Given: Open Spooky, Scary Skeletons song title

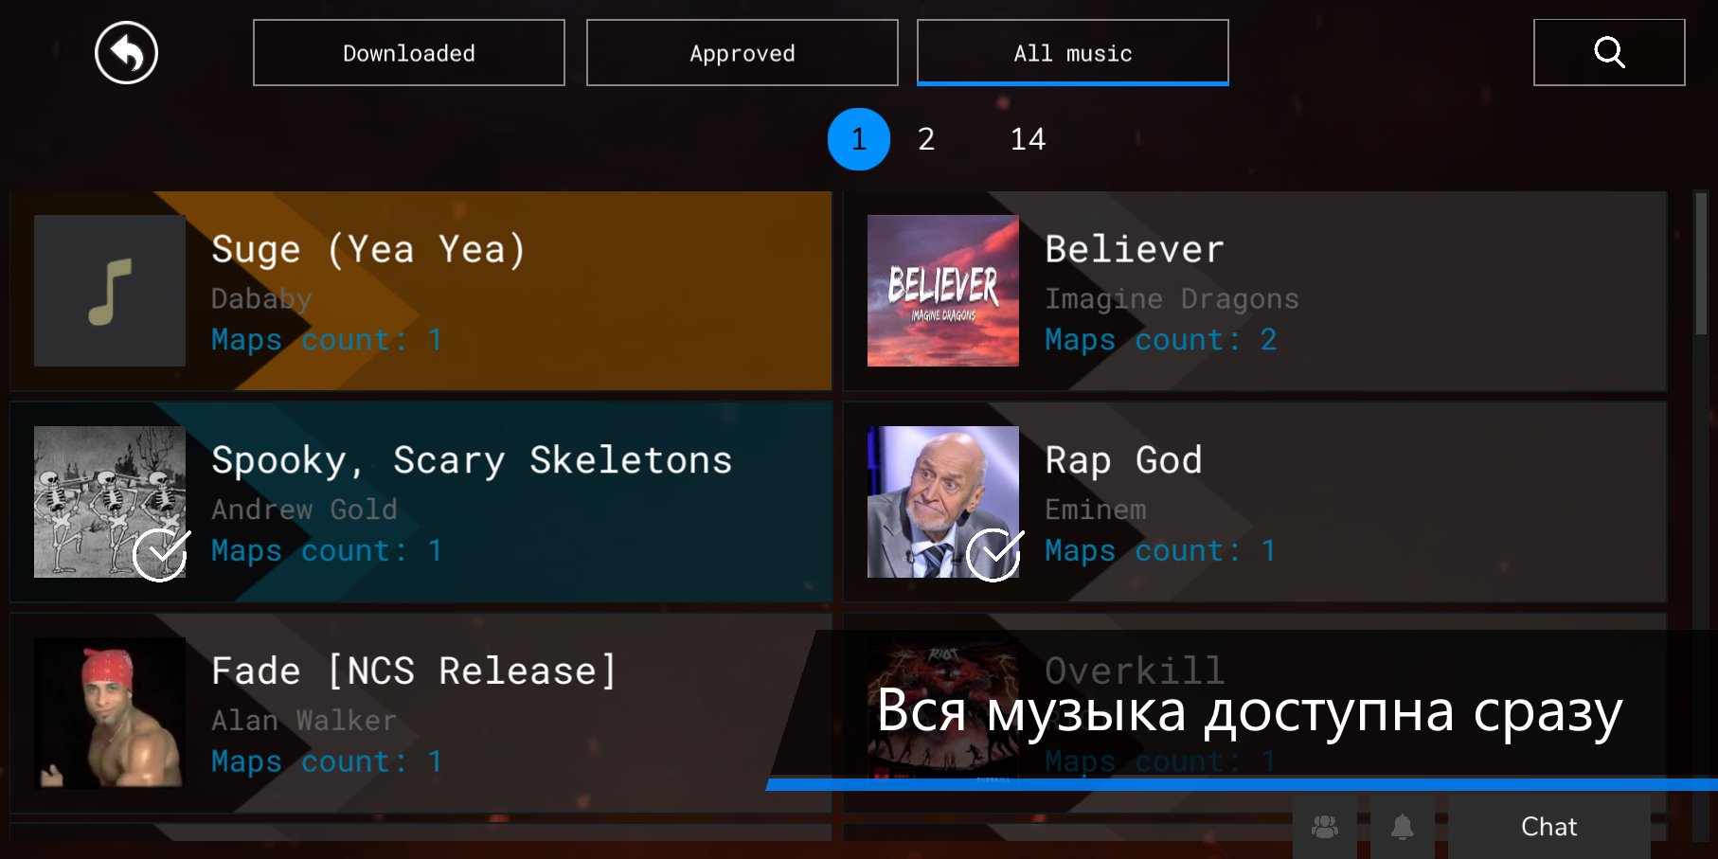Looking at the screenshot, I should point(472,461).
